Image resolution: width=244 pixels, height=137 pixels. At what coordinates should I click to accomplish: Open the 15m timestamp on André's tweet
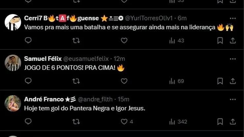click(x=123, y=99)
